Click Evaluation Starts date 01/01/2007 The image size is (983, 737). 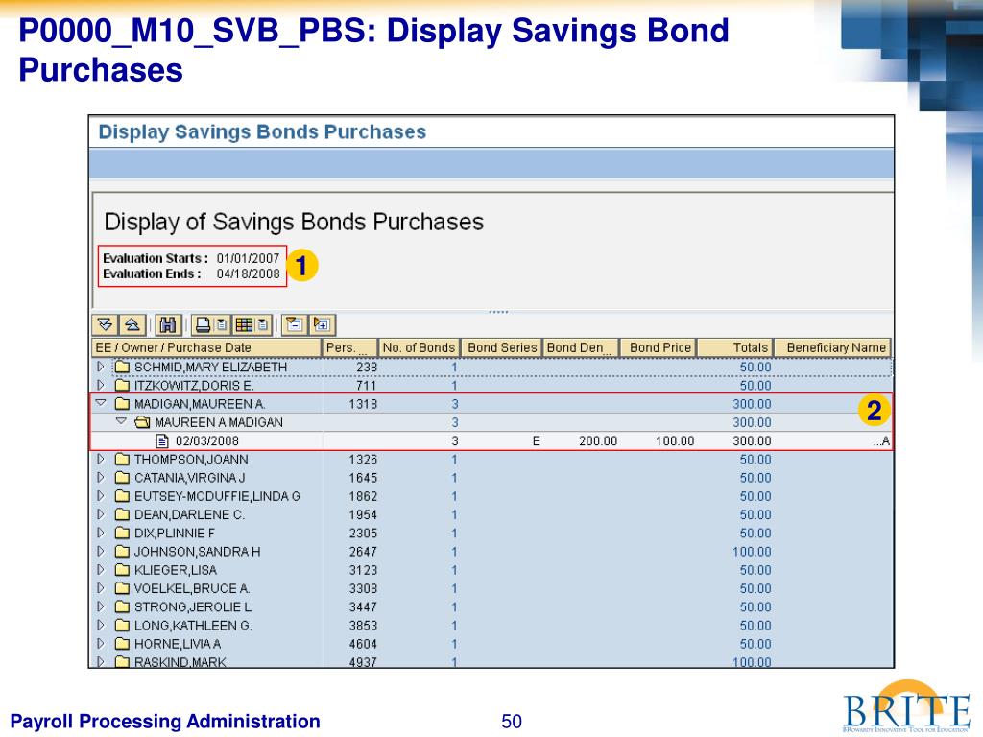(x=248, y=258)
